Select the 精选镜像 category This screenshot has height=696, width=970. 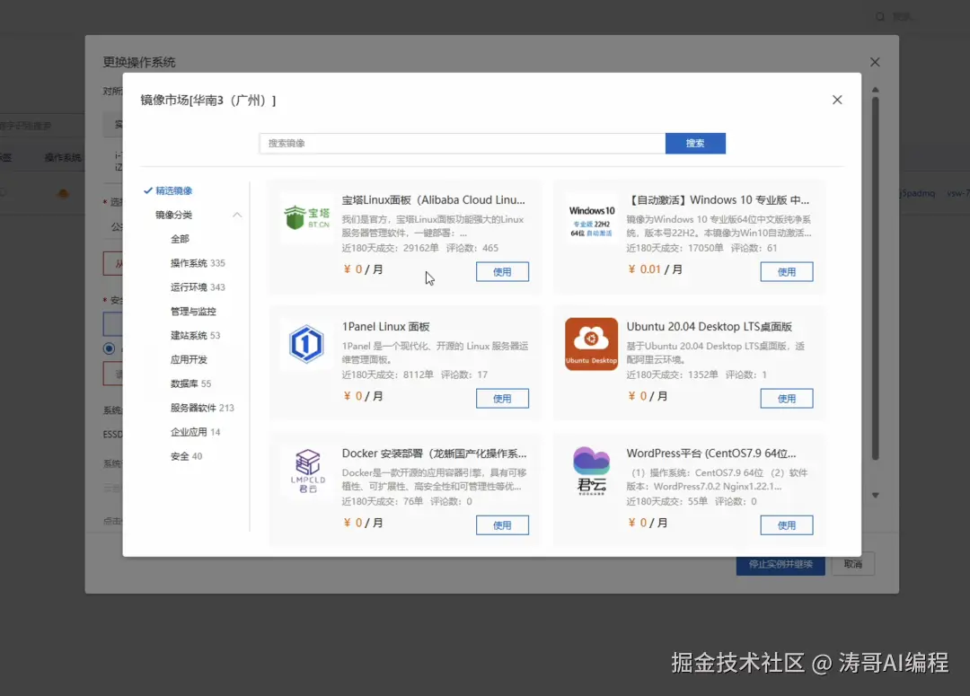click(x=174, y=190)
